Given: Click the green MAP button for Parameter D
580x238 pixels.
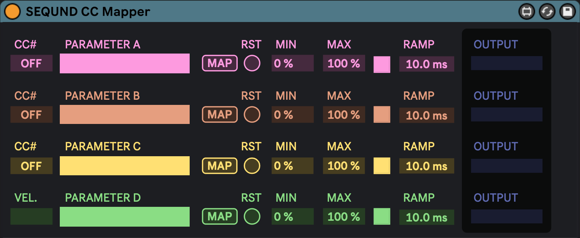Looking at the screenshot, I should click(220, 216).
